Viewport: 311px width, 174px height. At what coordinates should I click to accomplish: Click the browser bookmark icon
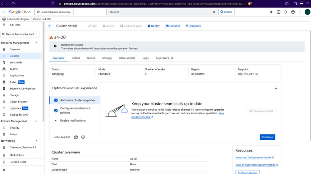pyautogui.click(x=53, y=4)
